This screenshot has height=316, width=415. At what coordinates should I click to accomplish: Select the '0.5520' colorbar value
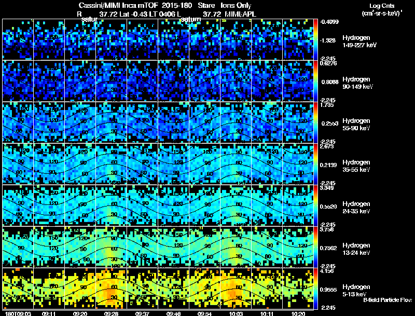pos(328,207)
